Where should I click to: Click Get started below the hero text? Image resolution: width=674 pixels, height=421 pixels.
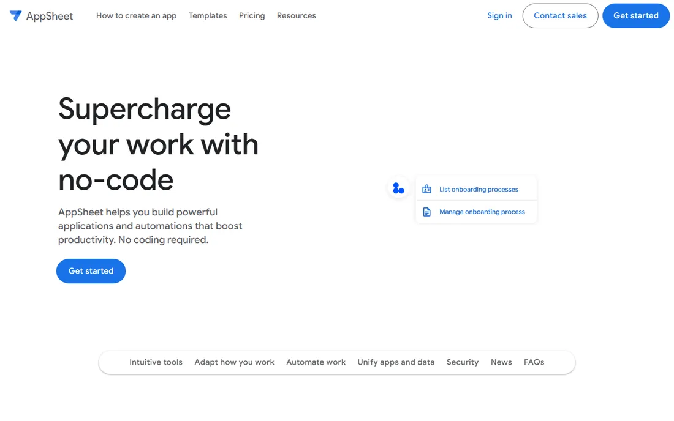(x=91, y=271)
